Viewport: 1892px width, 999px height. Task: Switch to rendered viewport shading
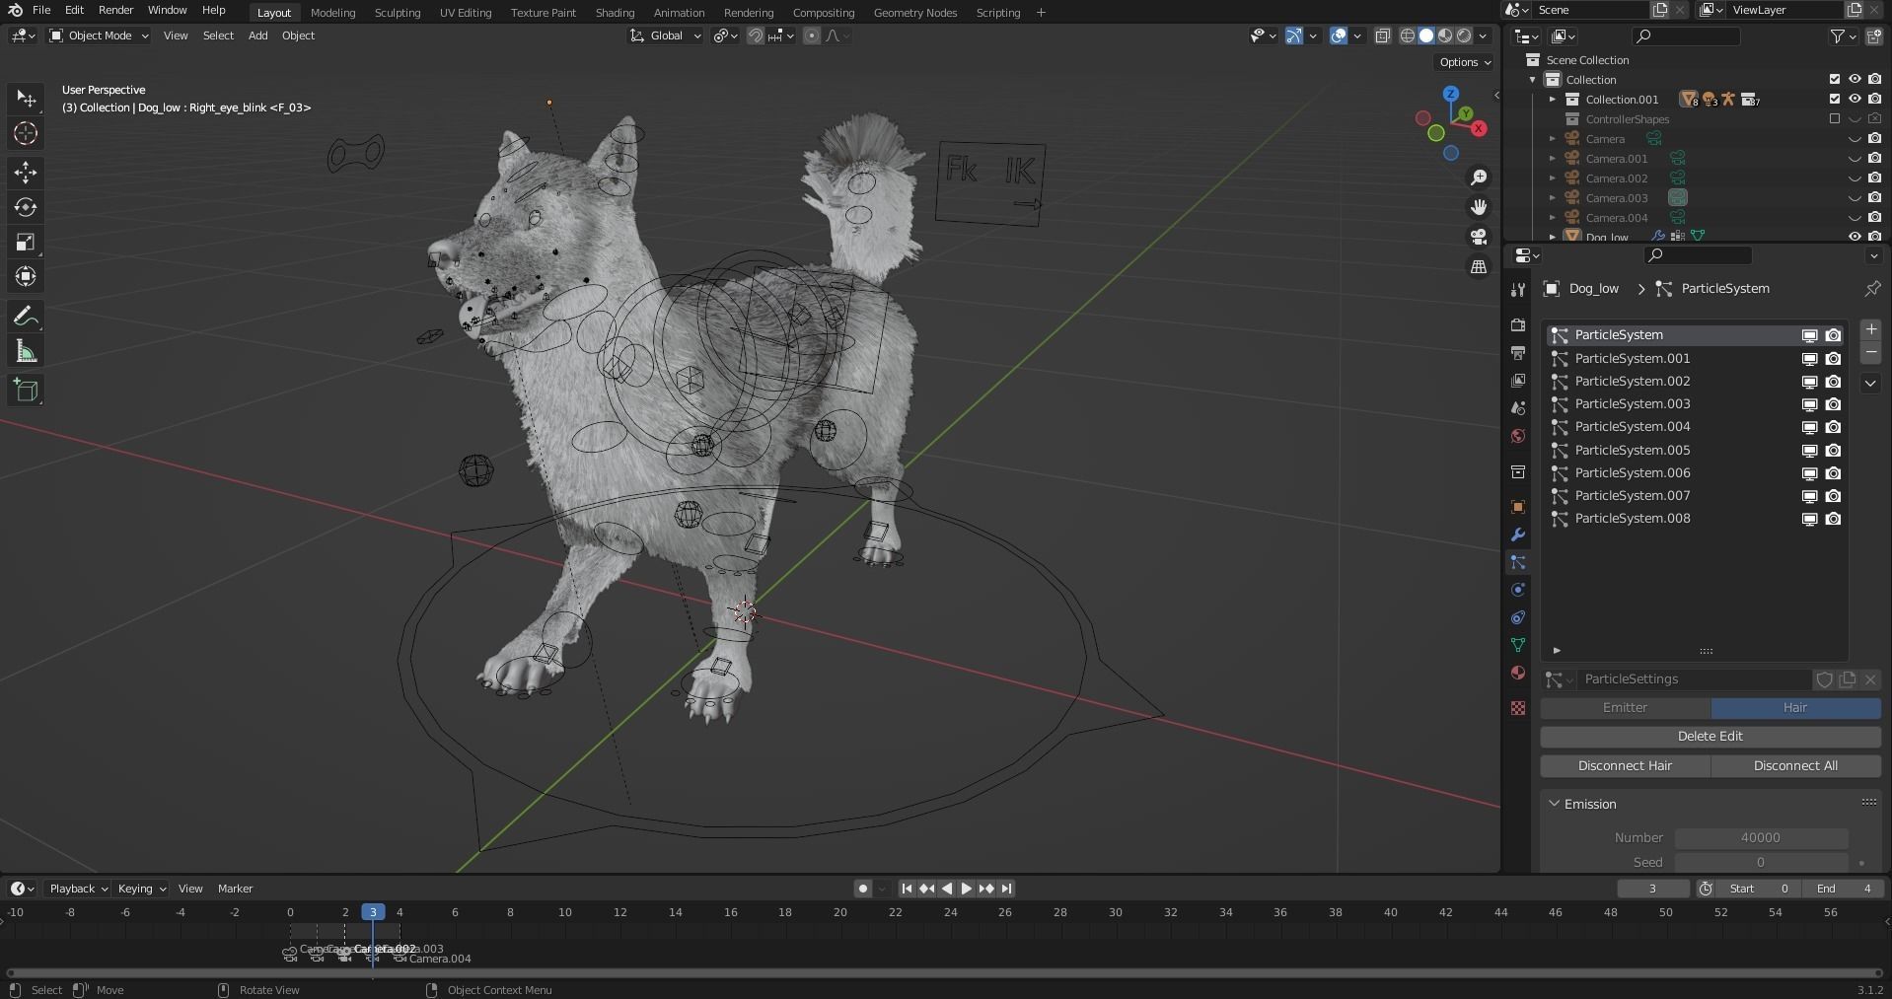click(1465, 36)
